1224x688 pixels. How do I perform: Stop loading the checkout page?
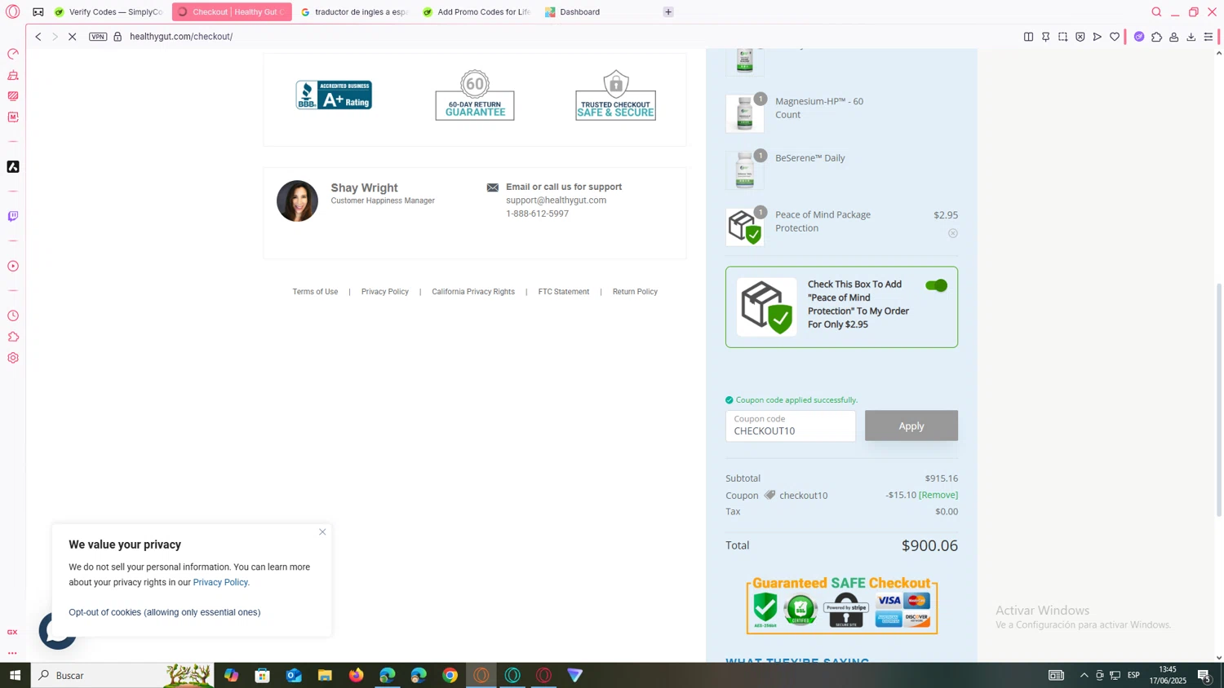[x=73, y=37]
